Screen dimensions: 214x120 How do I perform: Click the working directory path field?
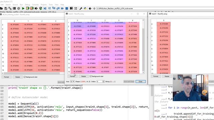pyautogui.click(x=155, y=8)
